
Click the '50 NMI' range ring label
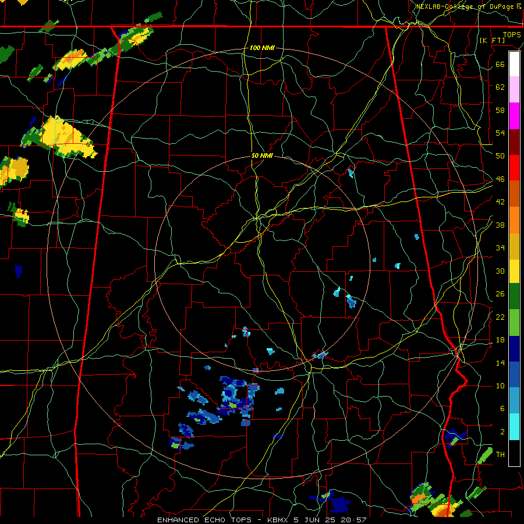tap(262, 155)
